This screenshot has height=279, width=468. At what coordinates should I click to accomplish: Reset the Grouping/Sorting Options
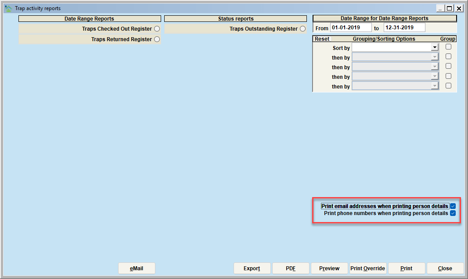click(x=322, y=39)
